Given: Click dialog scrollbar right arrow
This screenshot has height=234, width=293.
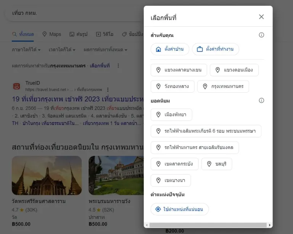Looking at the screenshot, I should (x=269, y=225).
